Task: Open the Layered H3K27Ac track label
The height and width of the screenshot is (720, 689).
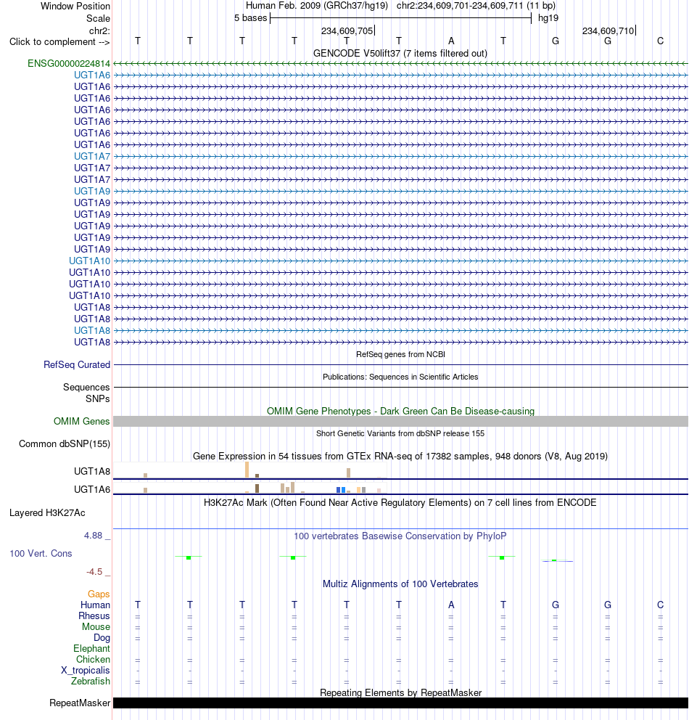Action: (x=47, y=513)
